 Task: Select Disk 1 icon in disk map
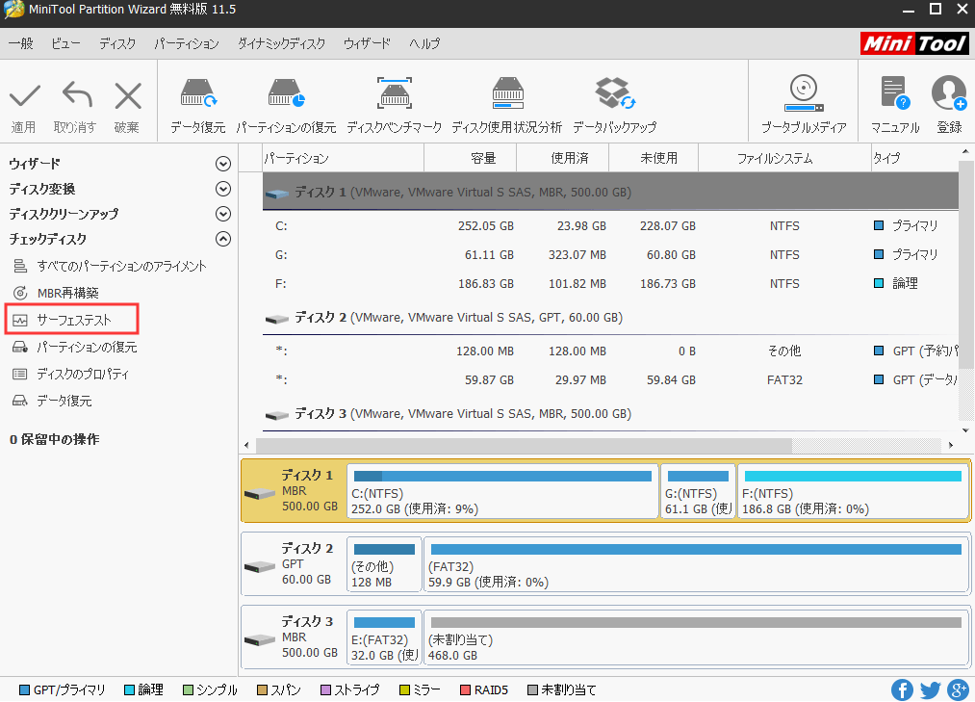click(260, 494)
